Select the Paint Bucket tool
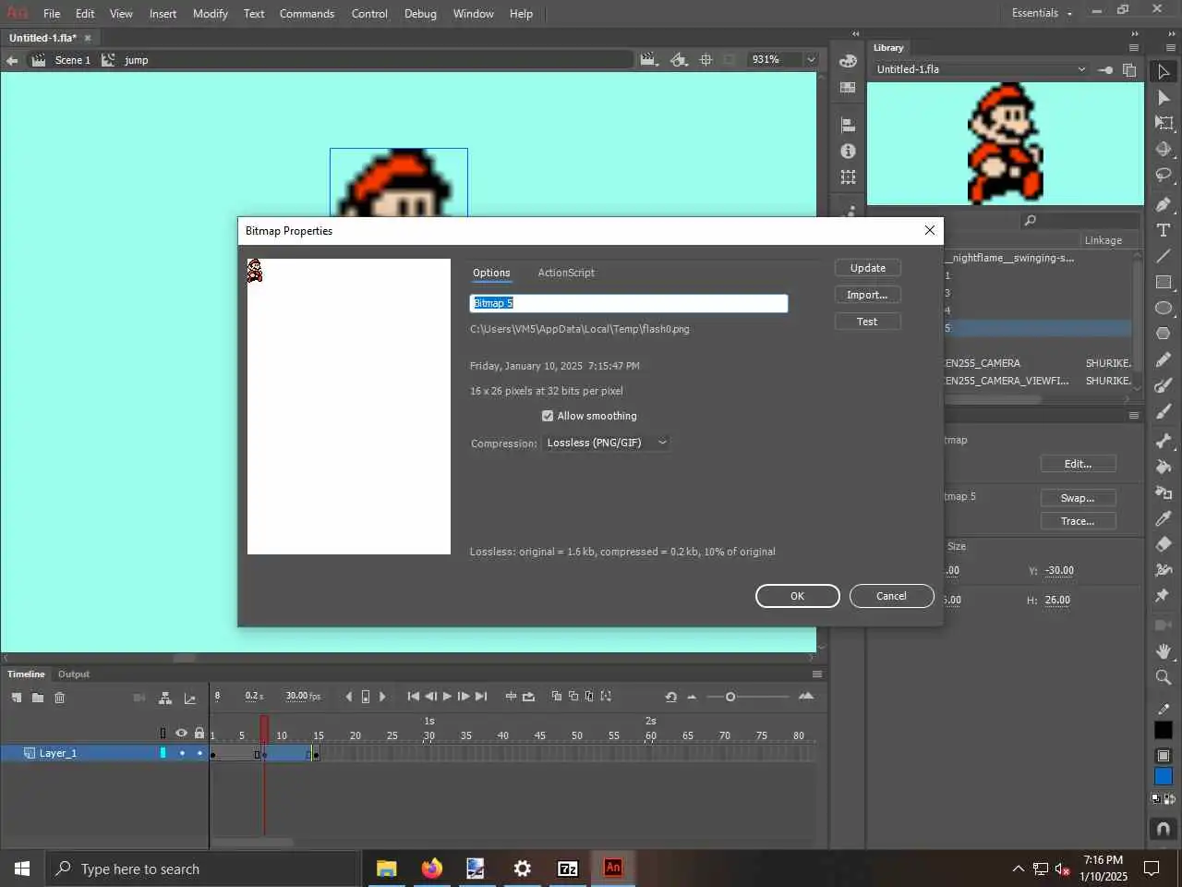Viewport: 1182px width, 887px height. (x=1164, y=467)
